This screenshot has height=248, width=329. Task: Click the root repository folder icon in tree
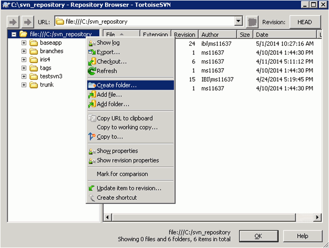tap(23, 34)
